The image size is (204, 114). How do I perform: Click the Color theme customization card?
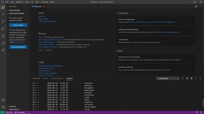coord(156,41)
